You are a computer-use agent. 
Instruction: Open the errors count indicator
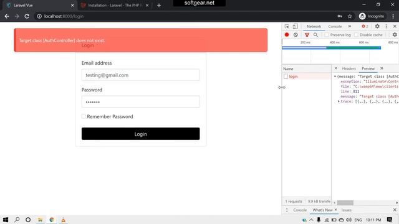365,26
